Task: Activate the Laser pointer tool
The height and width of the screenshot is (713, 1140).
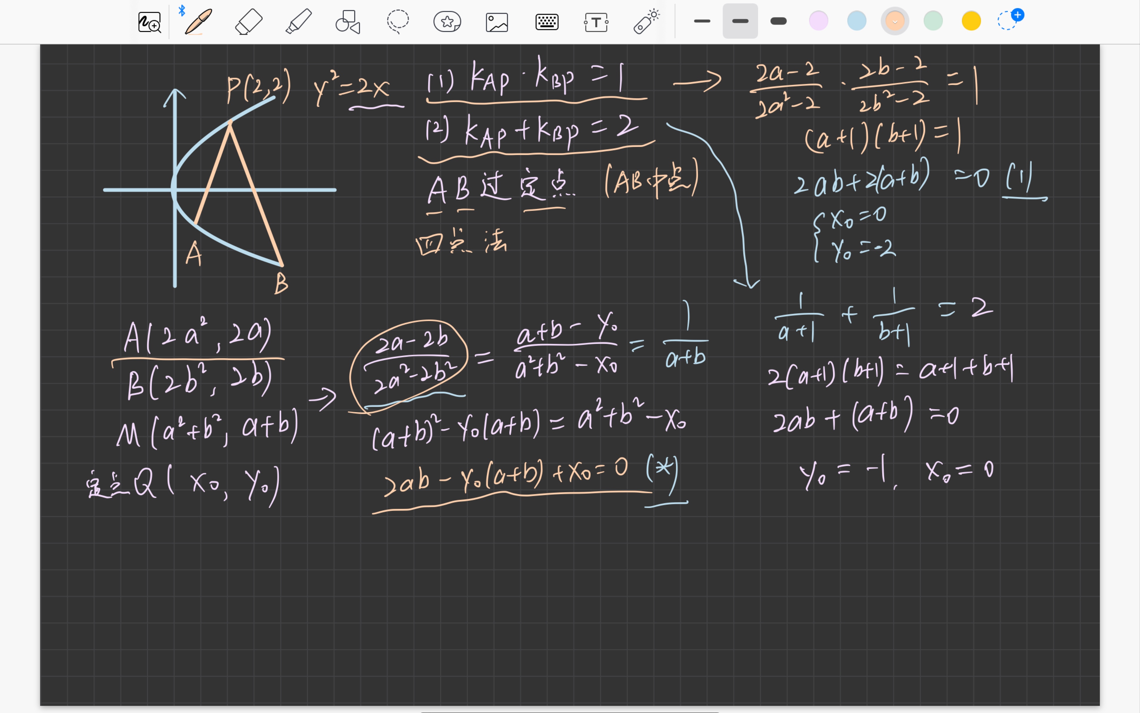Action: pos(647,22)
